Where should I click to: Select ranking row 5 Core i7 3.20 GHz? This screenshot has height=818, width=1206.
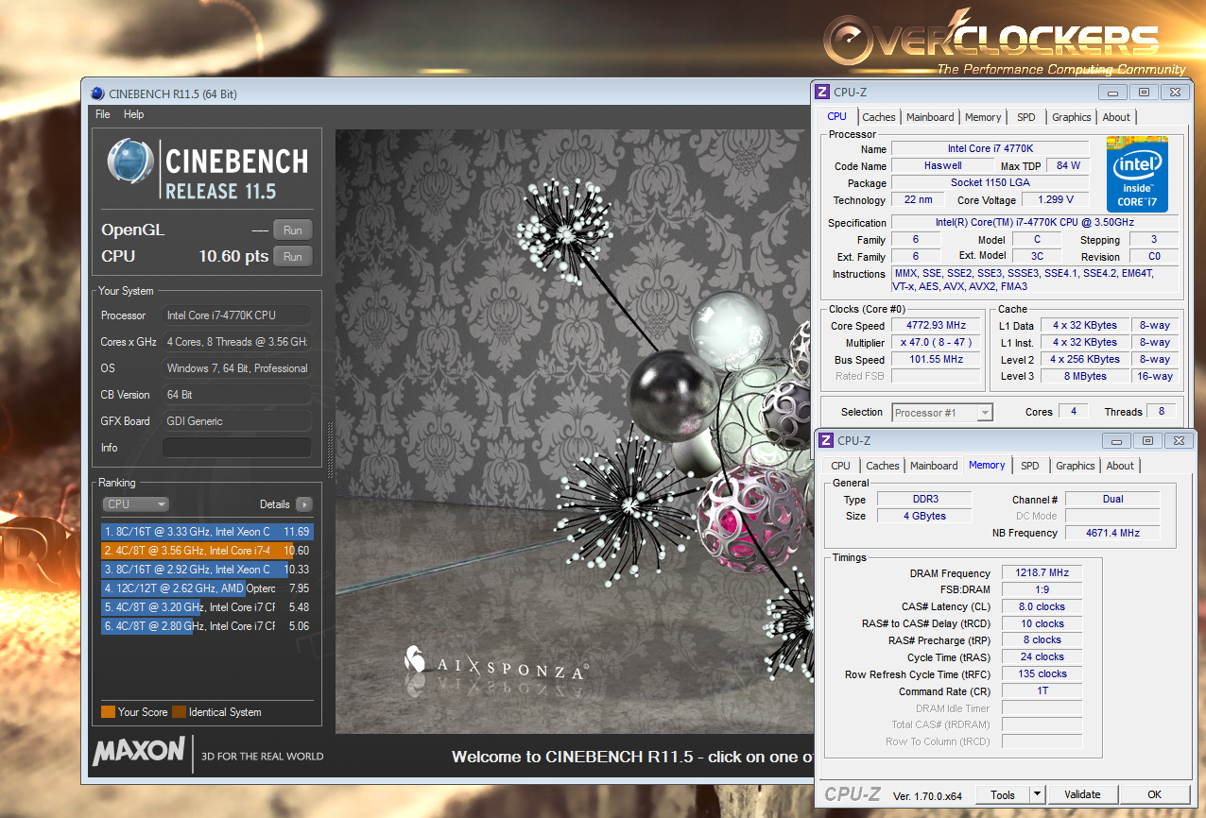tap(206, 607)
